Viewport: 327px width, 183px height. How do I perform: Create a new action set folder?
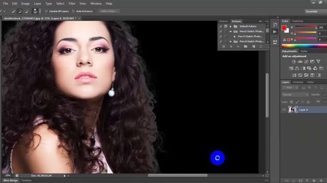246,47
